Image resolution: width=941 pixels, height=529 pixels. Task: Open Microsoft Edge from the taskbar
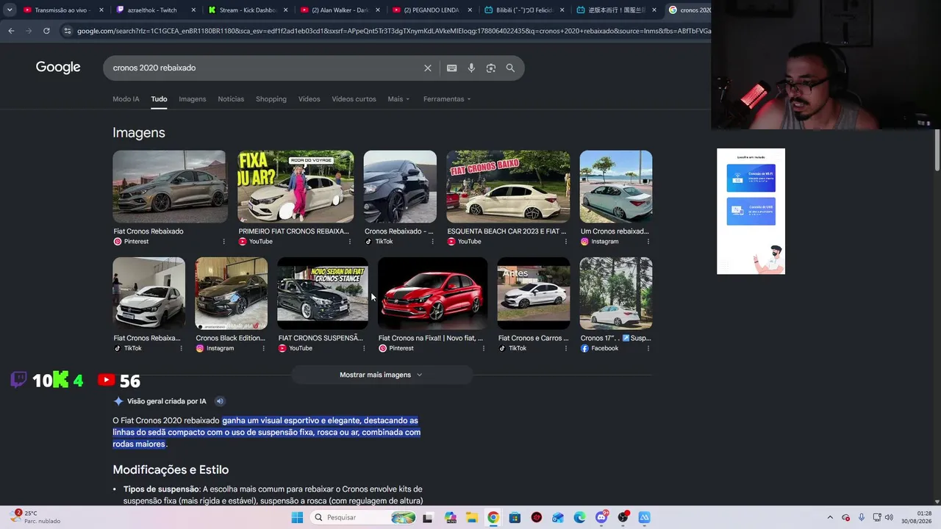[x=579, y=517]
